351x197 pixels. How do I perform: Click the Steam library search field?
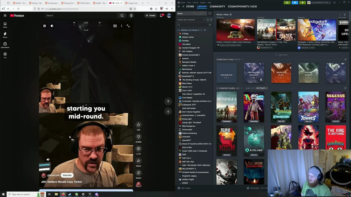point(192,25)
